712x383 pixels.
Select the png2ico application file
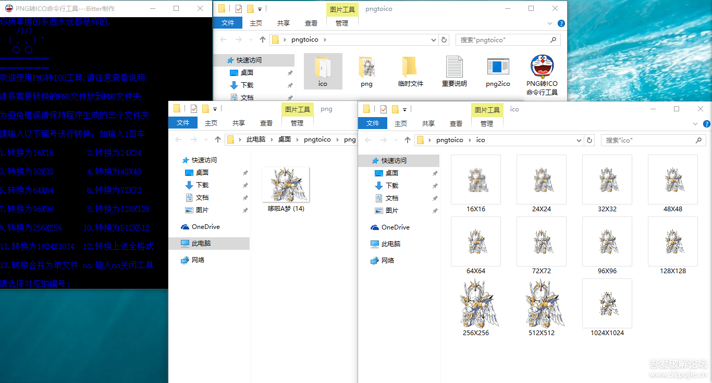[x=498, y=71]
